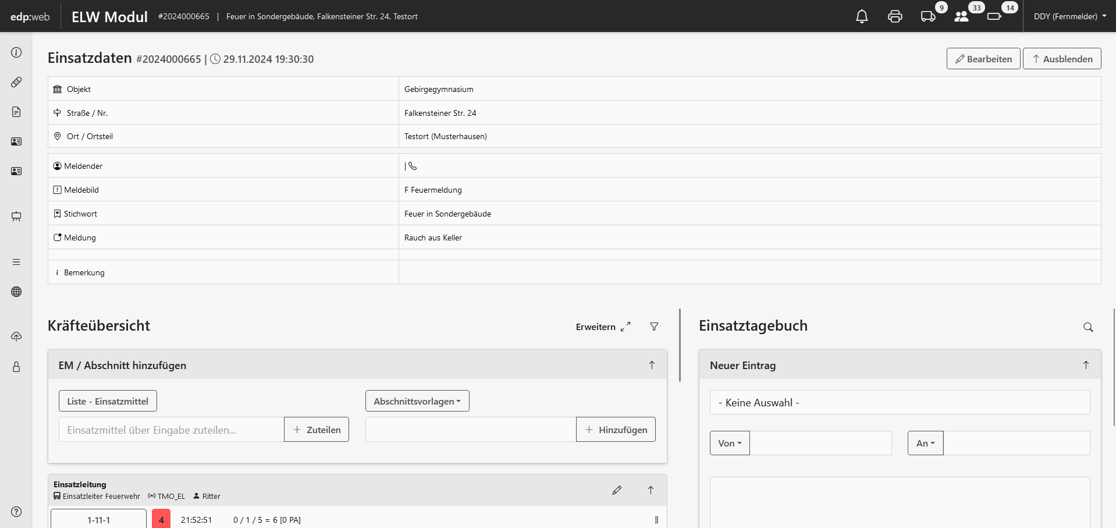The width and height of the screenshot is (1116, 528).
Task: Click the bandage icon in the sidebar
Action: tap(16, 82)
